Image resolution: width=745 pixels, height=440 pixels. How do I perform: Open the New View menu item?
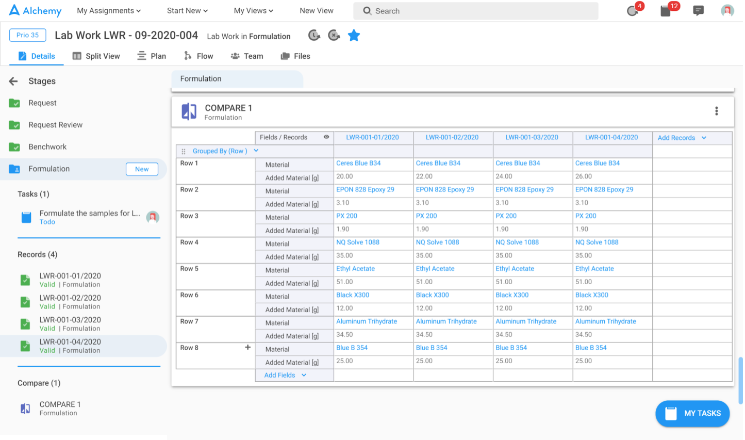click(317, 11)
